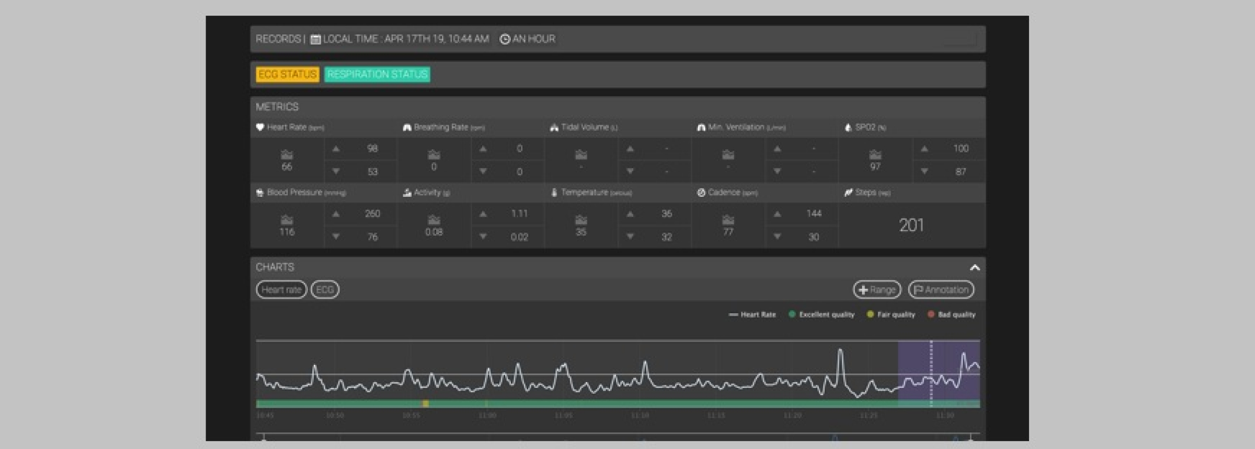Click the activity minimum value 0.02
The width and height of the screenshot is (1255, 449).
pos(519,237)
